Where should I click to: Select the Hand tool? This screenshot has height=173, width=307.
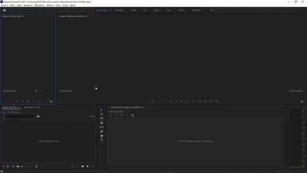pos(102,136)
